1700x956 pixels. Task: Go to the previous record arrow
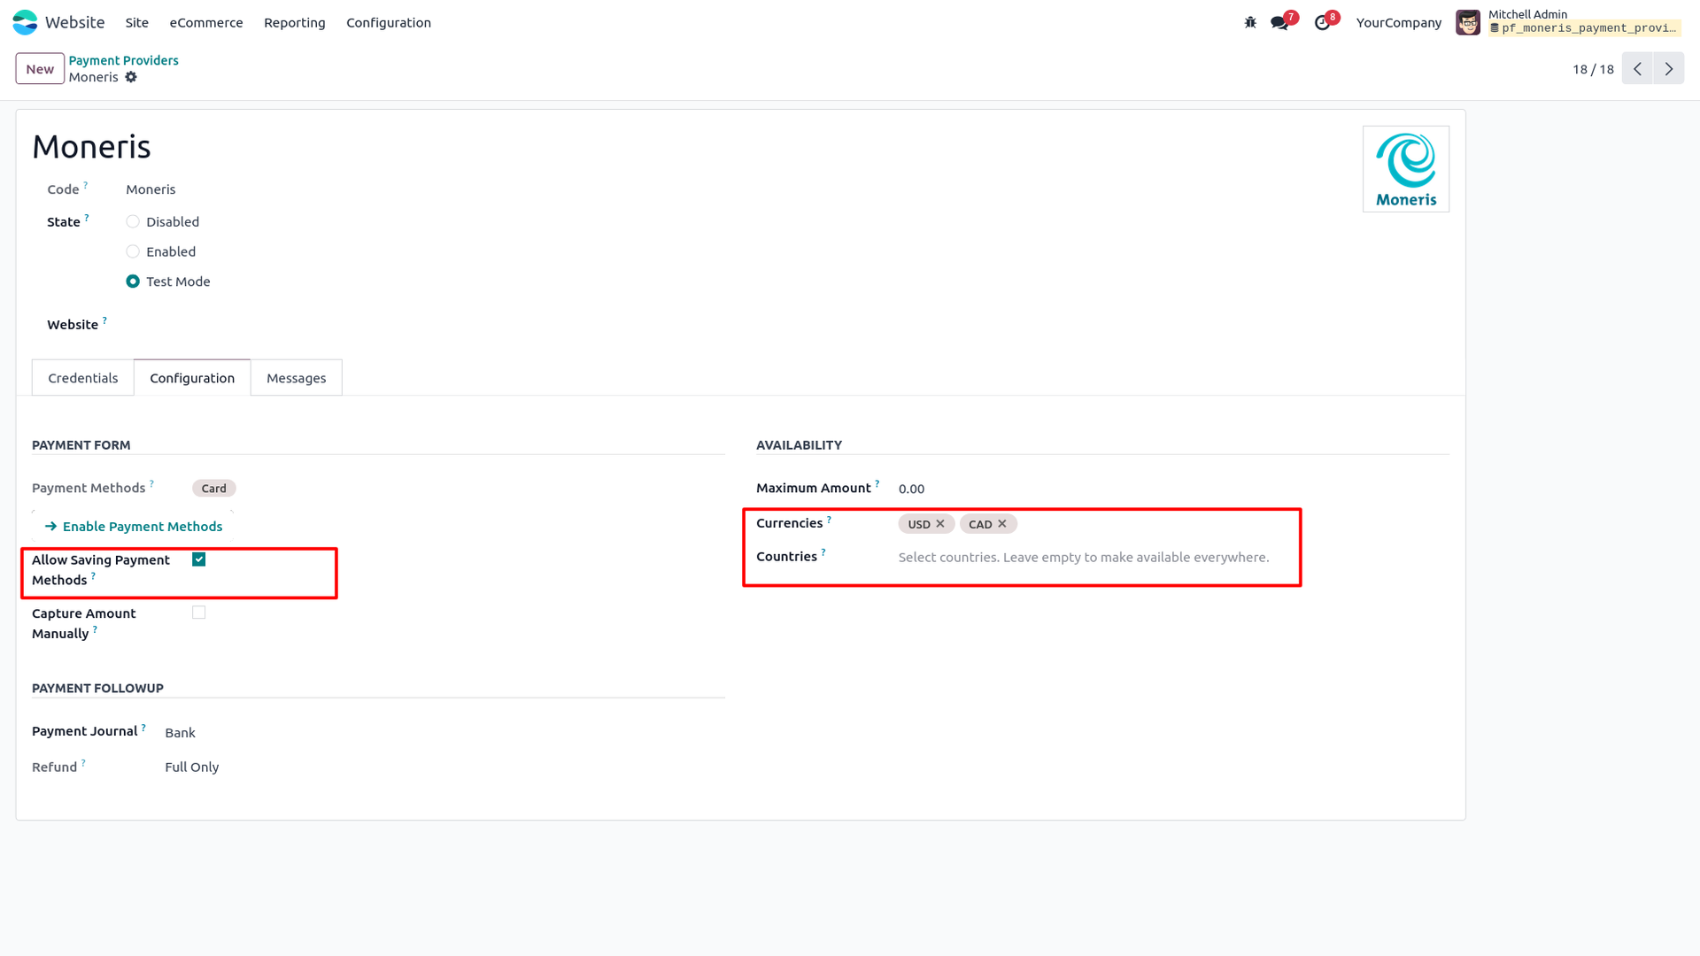pos(1638,69)
